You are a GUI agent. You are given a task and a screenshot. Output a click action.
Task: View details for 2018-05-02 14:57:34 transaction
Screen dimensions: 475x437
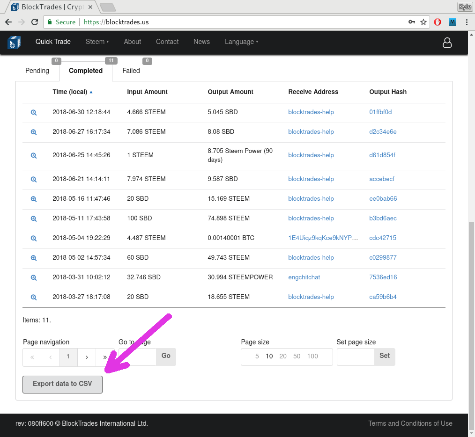coord(34,258)
